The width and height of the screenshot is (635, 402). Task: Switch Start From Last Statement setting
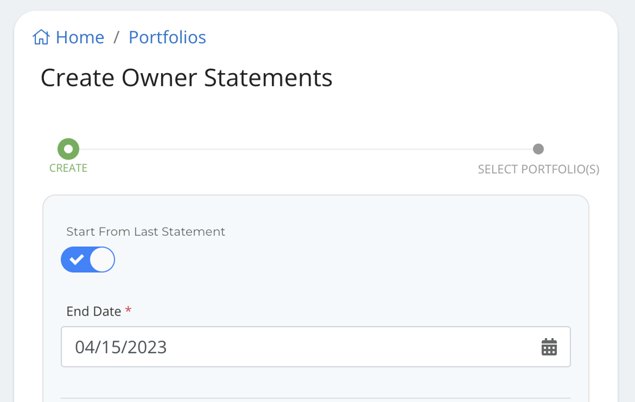coord(88,259)
